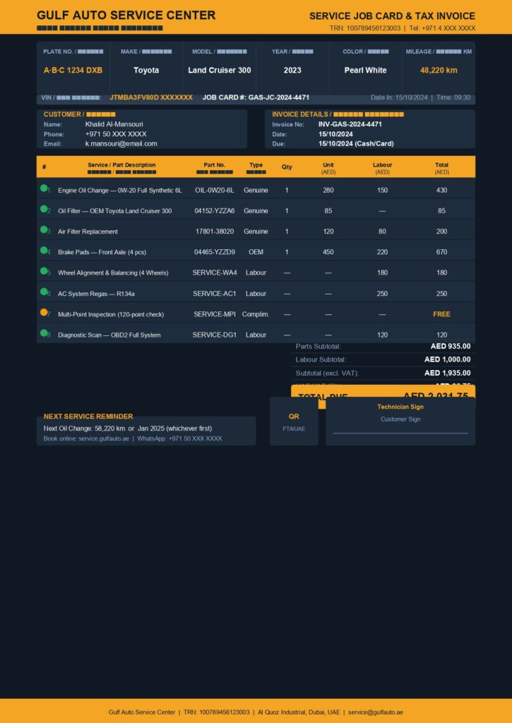Click part code SERVICE-DG1
Image resolution: width=512 pixels, height=723 pixels.
(215, 335)
